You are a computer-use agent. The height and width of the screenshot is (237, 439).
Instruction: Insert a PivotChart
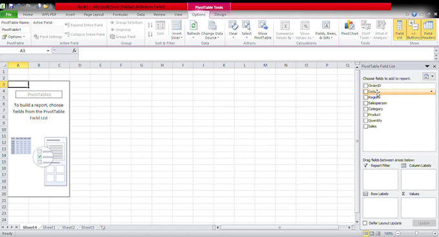click(349, 28)
